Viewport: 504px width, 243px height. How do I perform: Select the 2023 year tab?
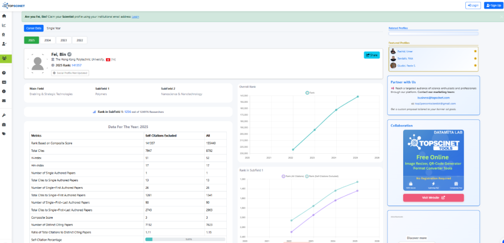(63, 40)
